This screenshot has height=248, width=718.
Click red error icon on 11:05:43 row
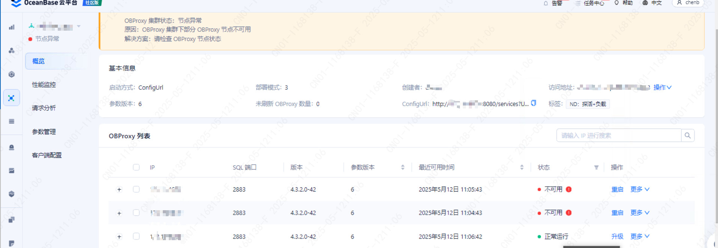click(569, 189)
